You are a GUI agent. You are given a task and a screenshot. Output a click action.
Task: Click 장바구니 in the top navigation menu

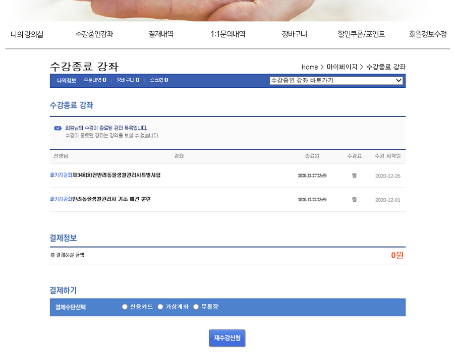pyautogui.click(x=294, y=34)
